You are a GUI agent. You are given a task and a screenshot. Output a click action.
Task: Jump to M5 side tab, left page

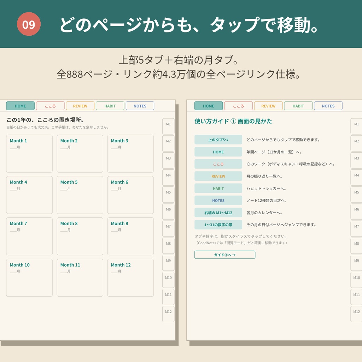[168, 195]
